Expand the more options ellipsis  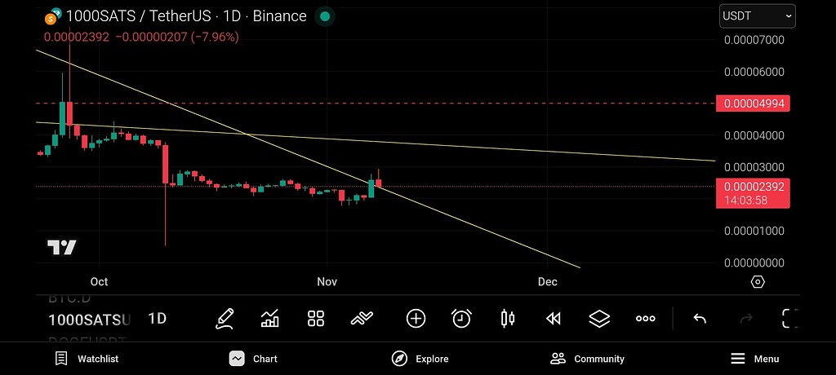point(646,318)
